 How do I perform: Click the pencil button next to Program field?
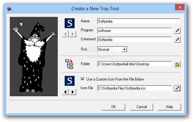177,31
